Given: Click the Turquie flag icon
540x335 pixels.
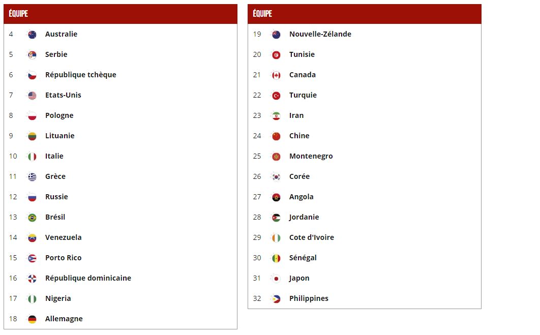Looking at the screenshot, I should 276,96.
